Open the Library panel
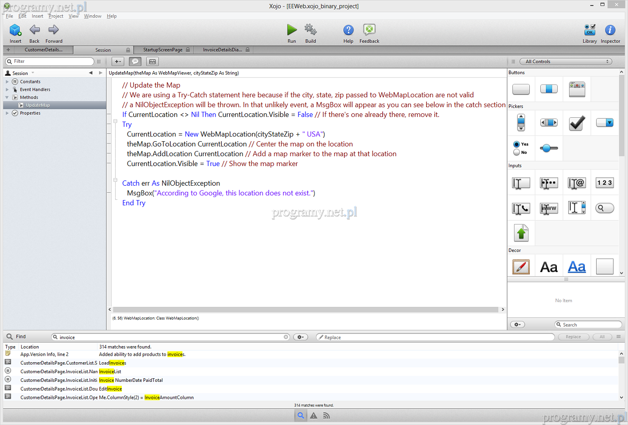This screenshot has height=425, width=628. (590, 30)
